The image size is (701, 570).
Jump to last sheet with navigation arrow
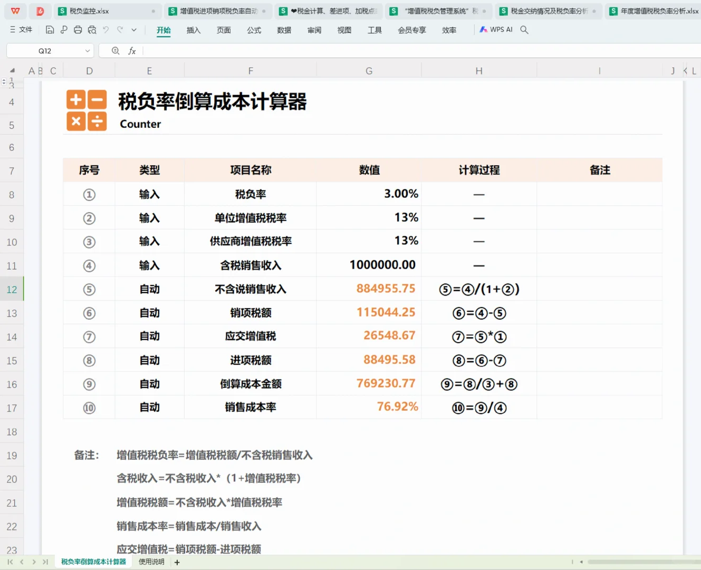pyautogui.click(x=45, y=562)
